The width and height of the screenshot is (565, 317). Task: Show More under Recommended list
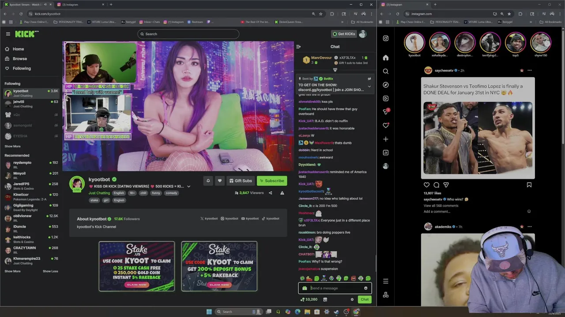[12, 271]
